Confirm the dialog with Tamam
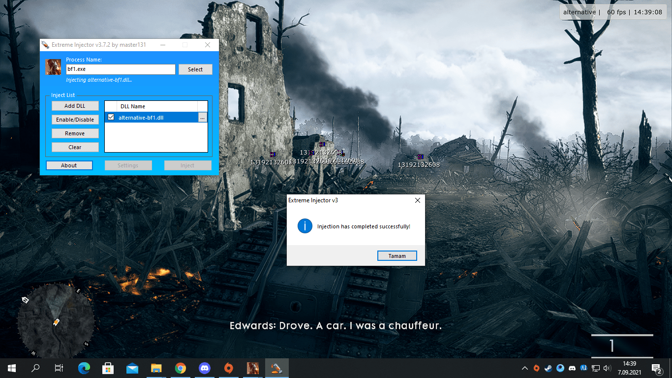Image resolution: width=672 pixels, height=378 pixels. point(397,256)
